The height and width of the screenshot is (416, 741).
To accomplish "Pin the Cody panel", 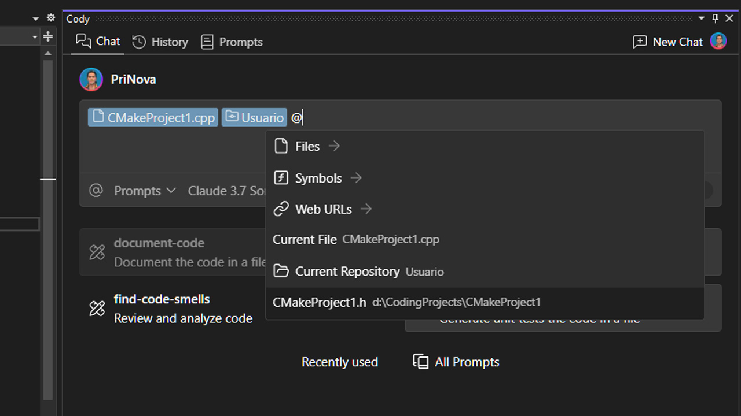I will 716,18.
